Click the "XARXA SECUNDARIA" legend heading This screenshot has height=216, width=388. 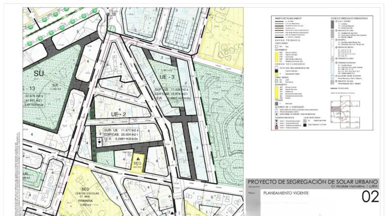pyautogui.click(x=289, y=64)
